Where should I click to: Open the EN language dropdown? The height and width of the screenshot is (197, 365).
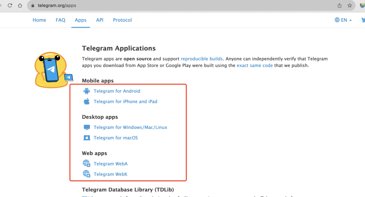tap(343, 20)
